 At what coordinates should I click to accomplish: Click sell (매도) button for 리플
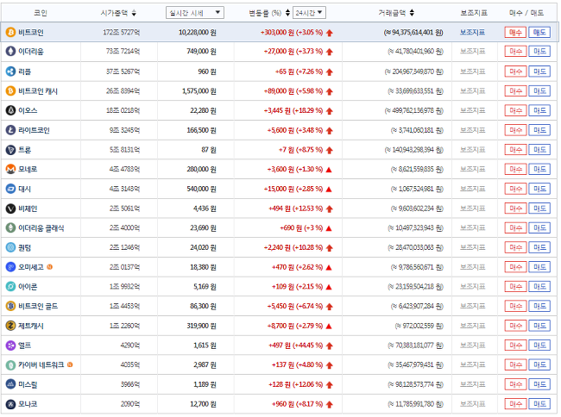click(x=539, y=72)
